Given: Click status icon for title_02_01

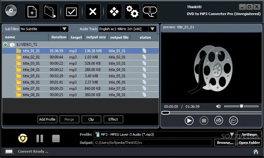Looking at the screenshot, I should [x=144, y=57].
